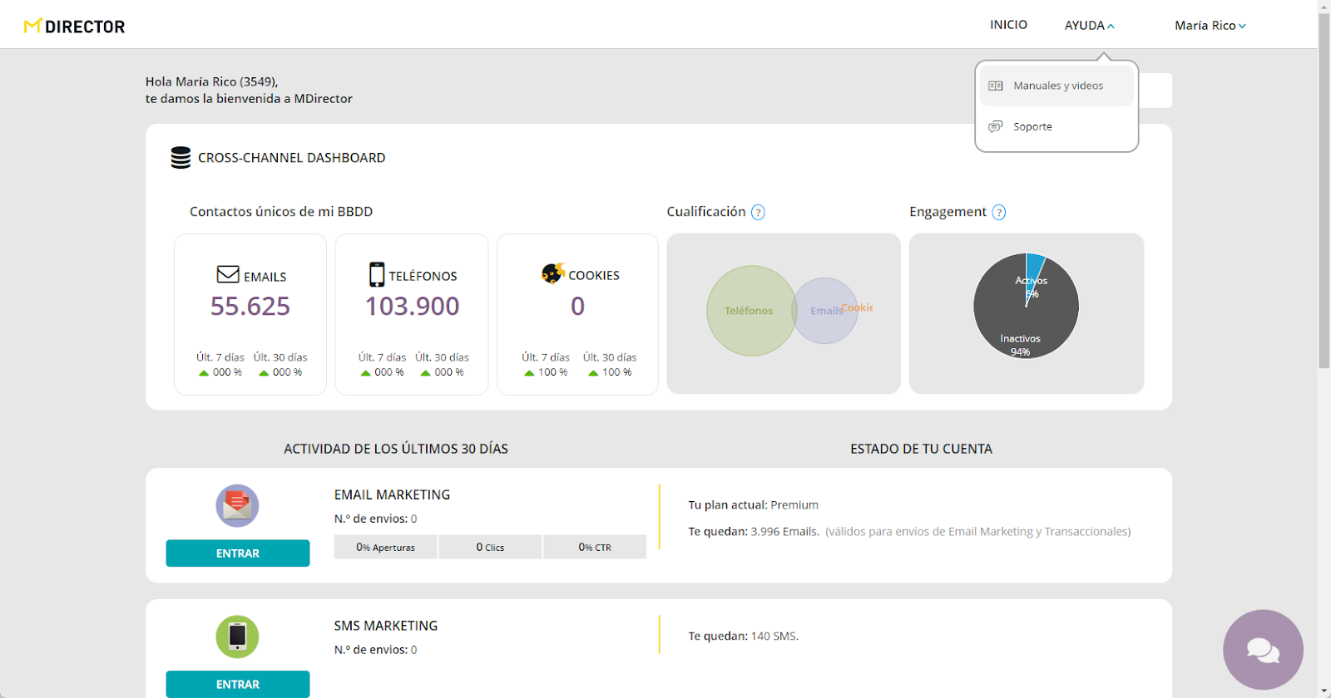Click the Teléfonos phone icon card
Screen dimensions: 1331x698
(377, 274)
